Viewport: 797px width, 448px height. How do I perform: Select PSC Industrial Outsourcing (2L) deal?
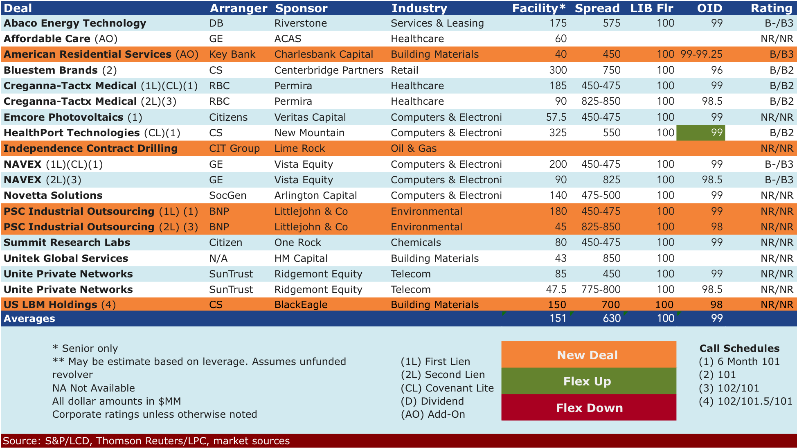[101, 227]
